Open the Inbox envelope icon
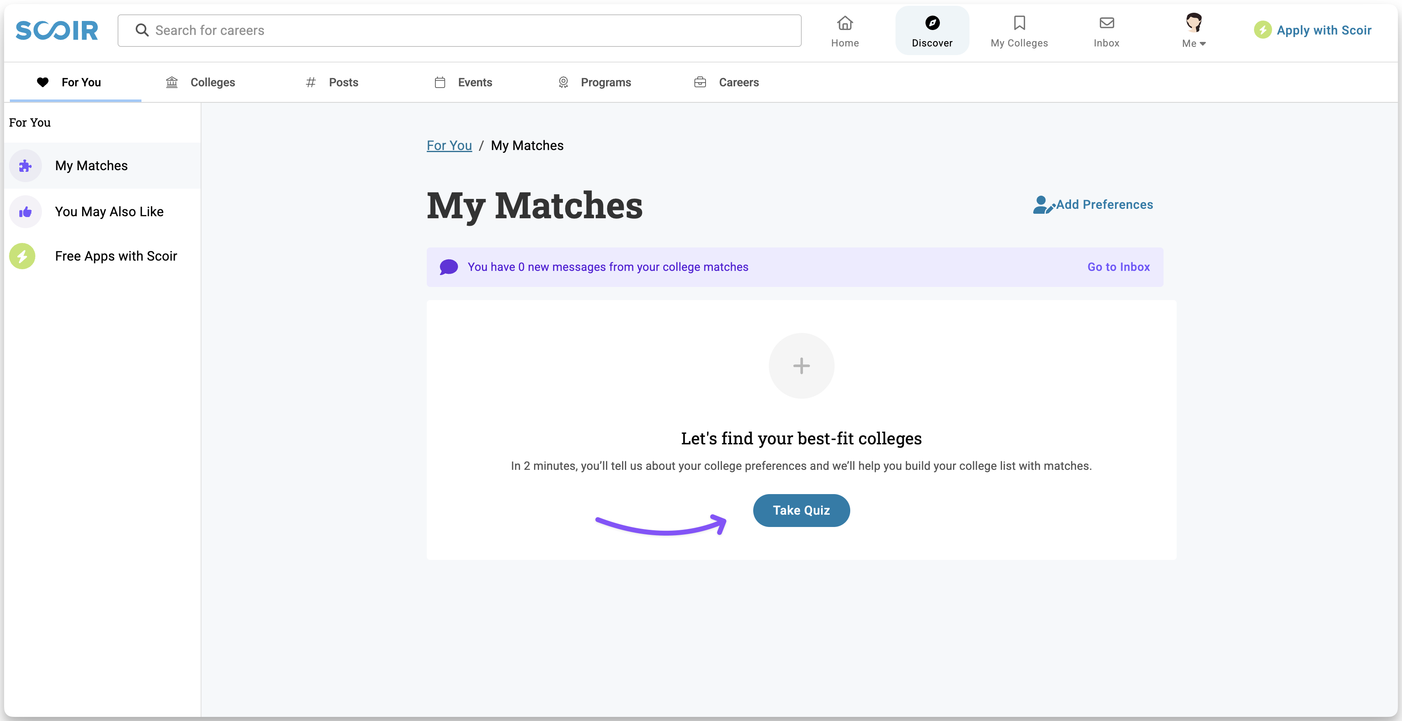 pyautogui.click(x=1106, y=23)
